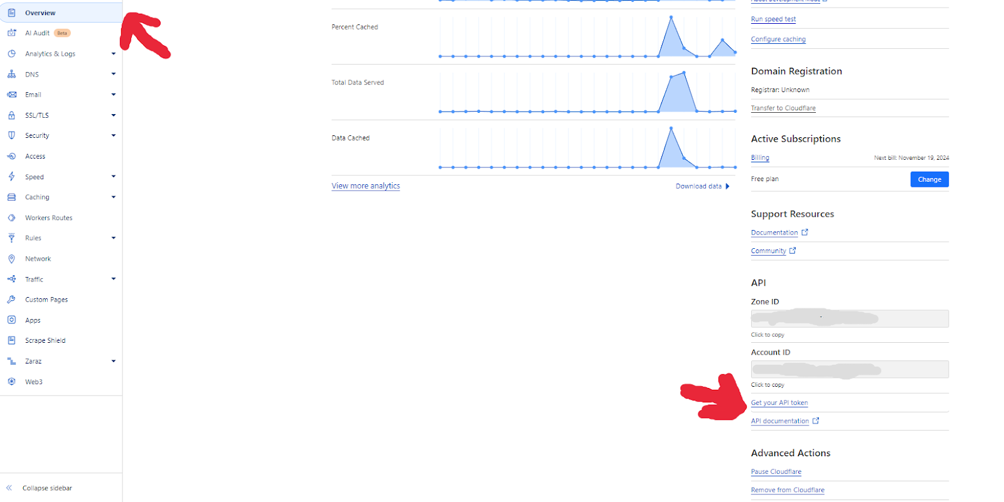Screen dimensions: 1004x502
Task: Expand the Email submenu arrow
Action: point(114,95)
